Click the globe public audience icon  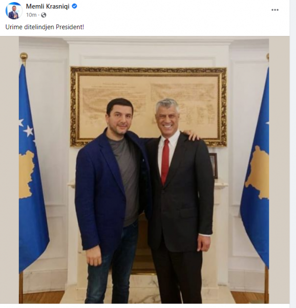(44, 15)
